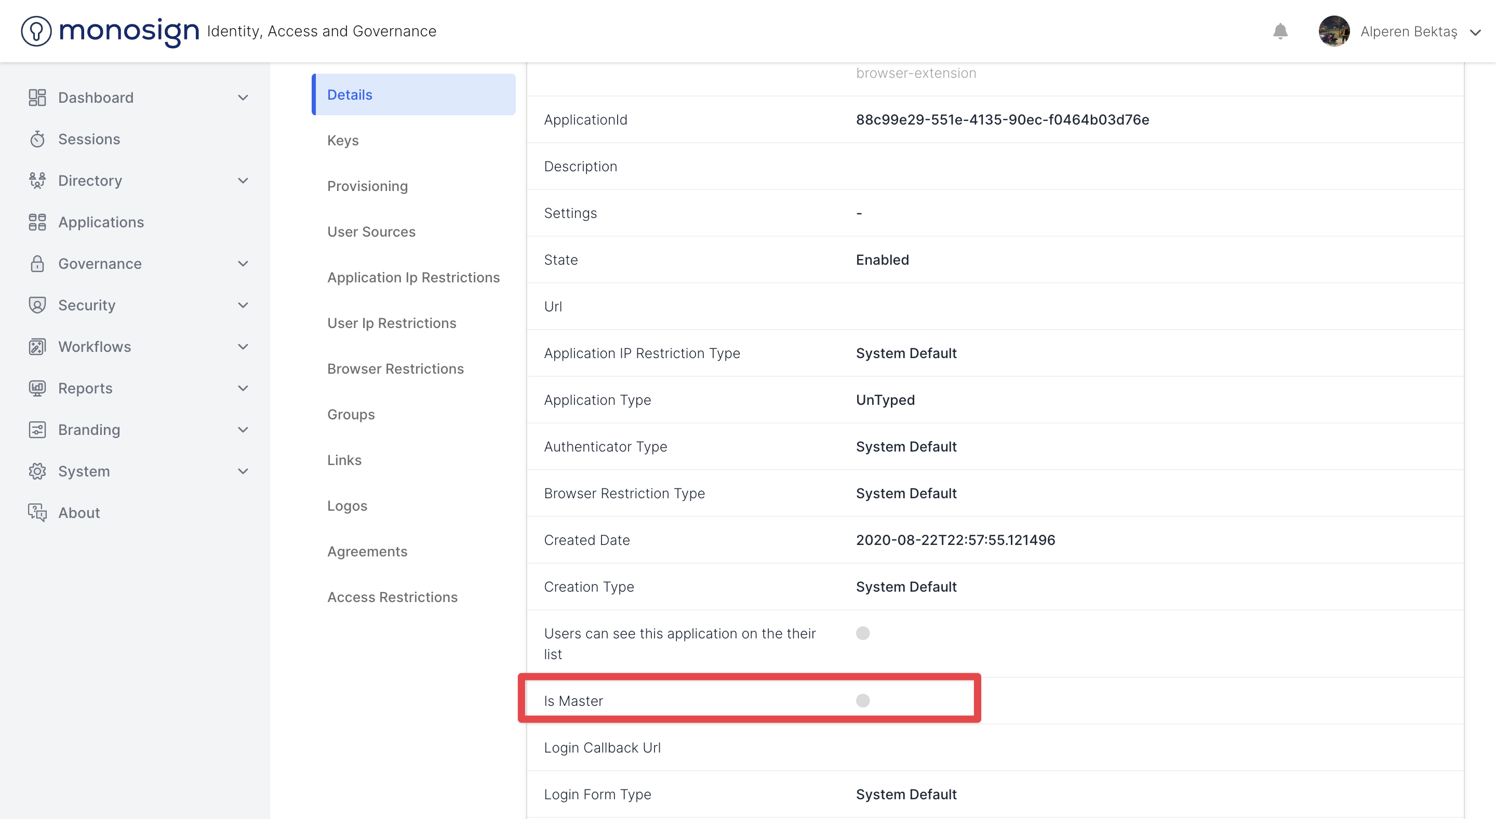This screenshot has width=1496, height=819.
Task: Open Alperen Bektaş user dropdown arrow
Action: pyautogui.click(x=1475, y=33)
